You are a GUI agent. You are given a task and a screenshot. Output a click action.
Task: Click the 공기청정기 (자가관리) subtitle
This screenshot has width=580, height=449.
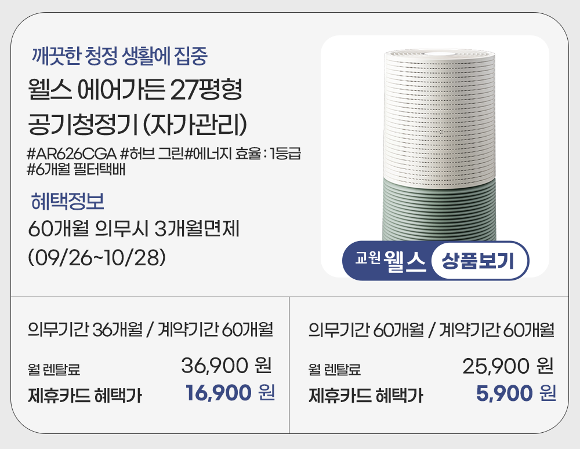pos(139,123)
